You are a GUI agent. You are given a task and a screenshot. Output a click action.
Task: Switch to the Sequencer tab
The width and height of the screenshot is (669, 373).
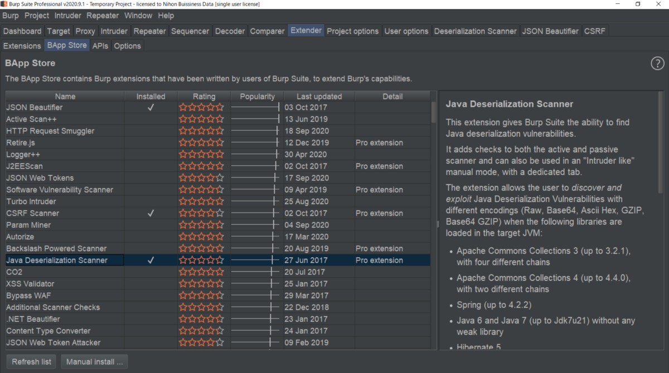(191, 31)
